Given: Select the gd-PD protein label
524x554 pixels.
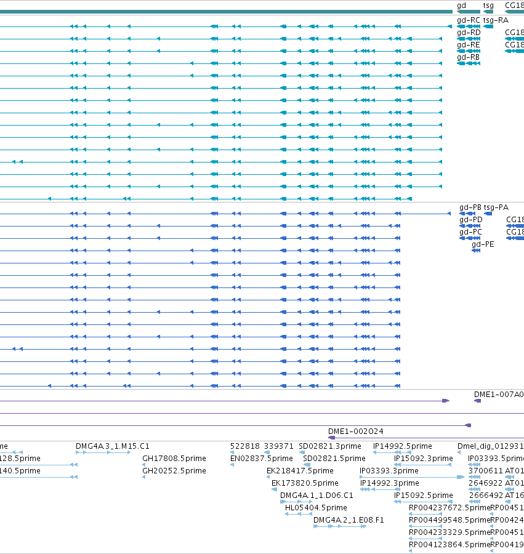Looking at the screenshot, I should (x=471, y=220).
